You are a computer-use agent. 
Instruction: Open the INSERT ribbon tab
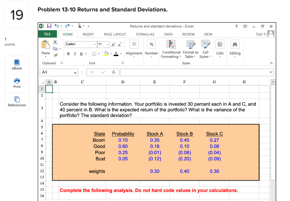88,34
